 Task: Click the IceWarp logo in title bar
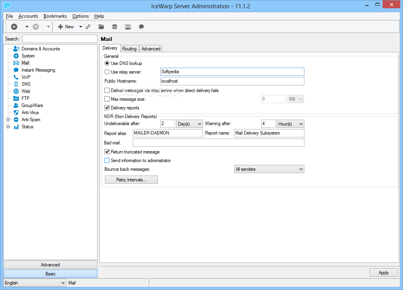click(x=7, y=6)
